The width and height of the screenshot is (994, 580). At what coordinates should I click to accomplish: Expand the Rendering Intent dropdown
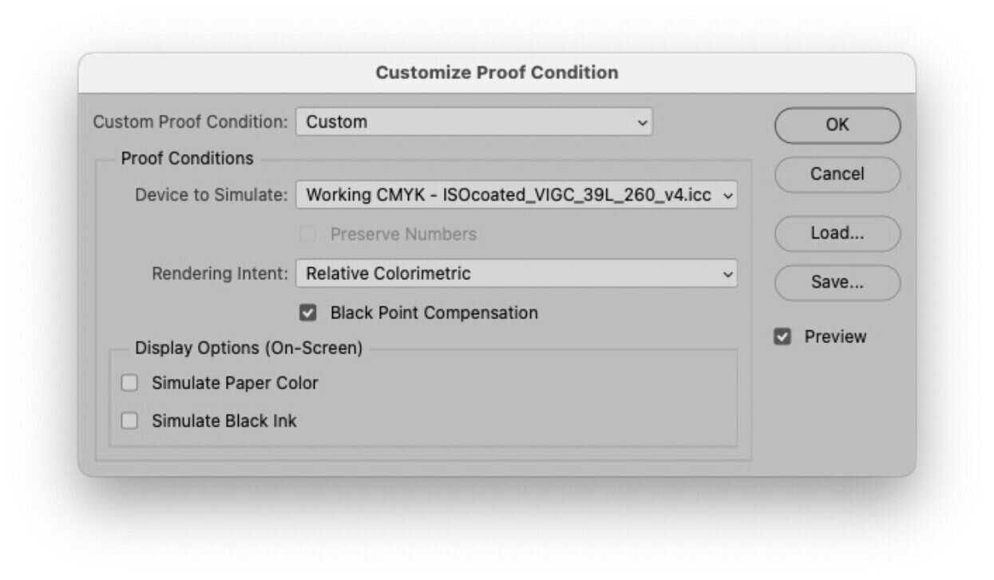tap(516, 274)
